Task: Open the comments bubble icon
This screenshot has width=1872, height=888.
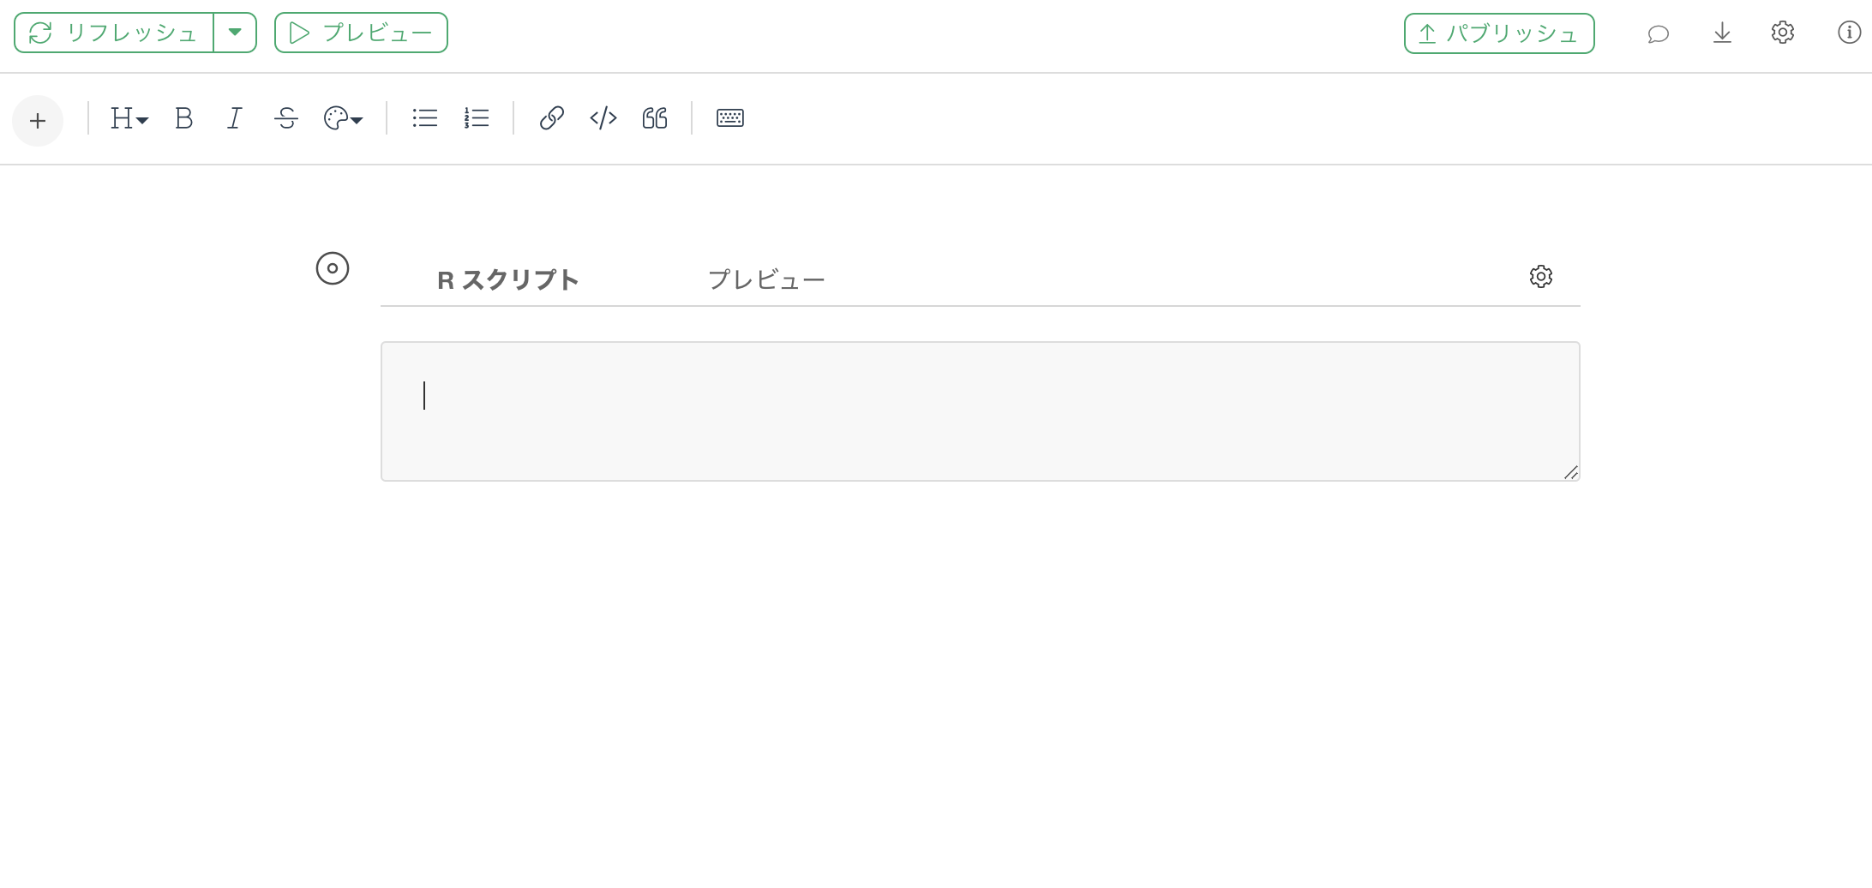Action: coord(1658,33)
